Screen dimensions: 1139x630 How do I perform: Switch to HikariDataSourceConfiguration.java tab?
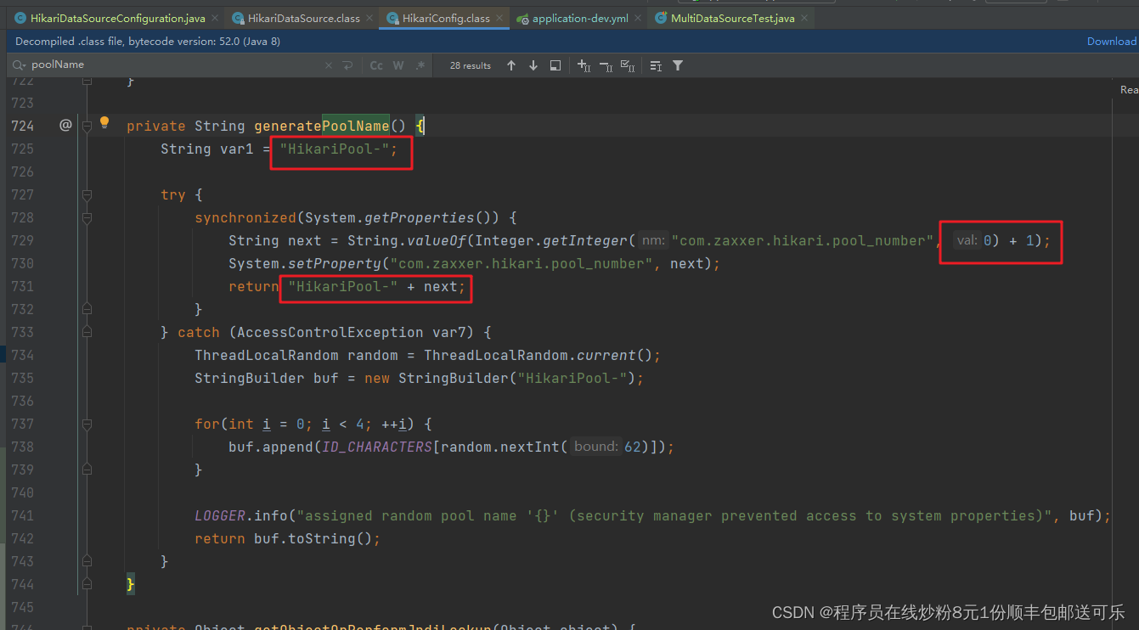[x=117, y=18]
